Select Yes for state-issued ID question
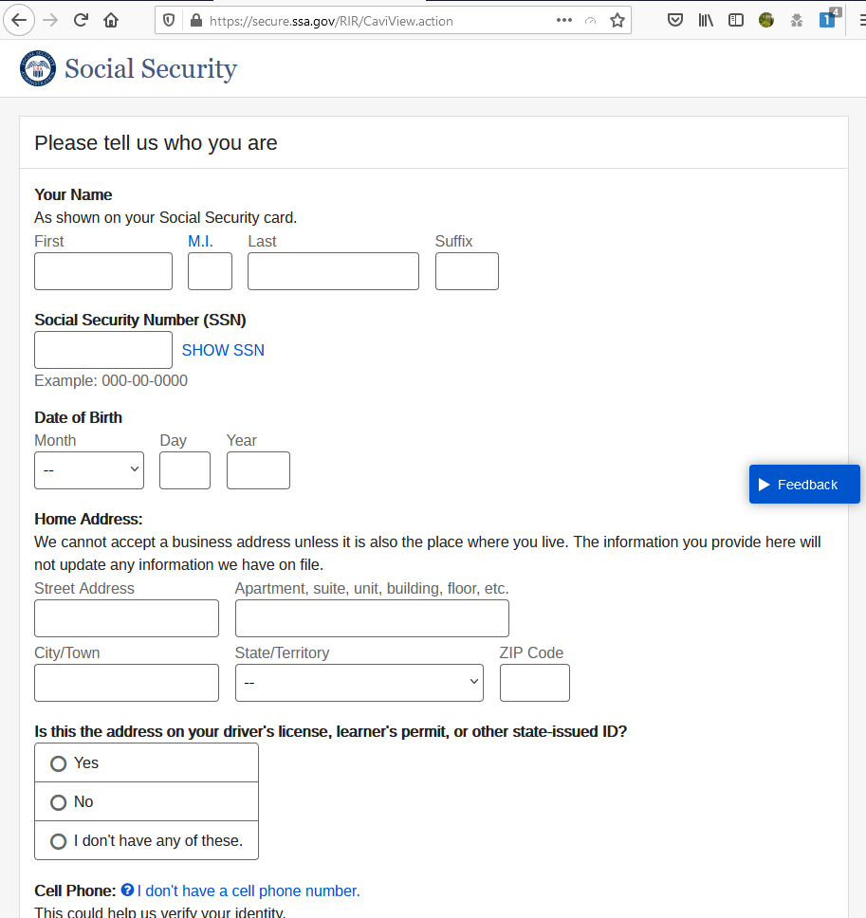The image size is (866, 918). 58,762
